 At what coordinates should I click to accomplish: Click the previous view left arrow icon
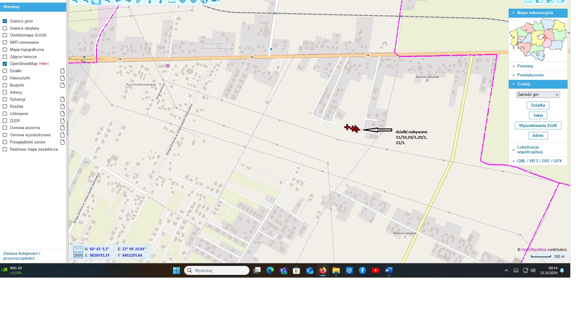pyautogui.click(x=118, y=1)
